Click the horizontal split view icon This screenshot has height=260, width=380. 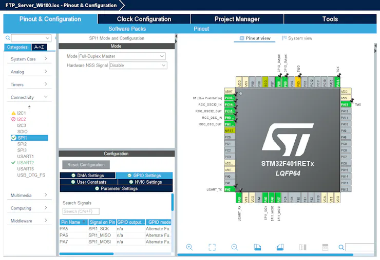pos(325,247)
